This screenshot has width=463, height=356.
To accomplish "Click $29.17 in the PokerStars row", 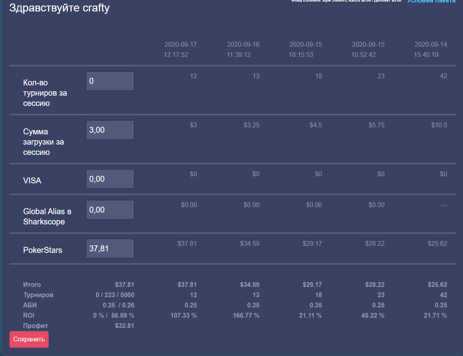I will [x=312, y=243].
